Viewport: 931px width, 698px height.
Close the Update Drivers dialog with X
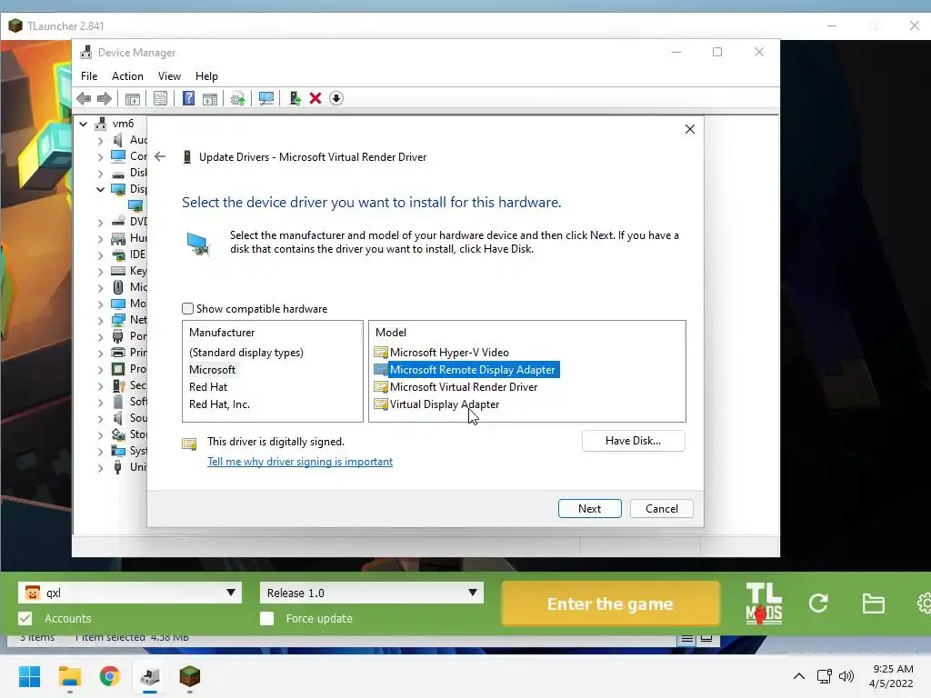[689, 129]
